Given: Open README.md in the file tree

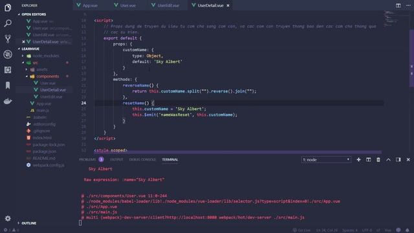Looking at the screenshot, I should pyautogui.click(x=44, y=158).
